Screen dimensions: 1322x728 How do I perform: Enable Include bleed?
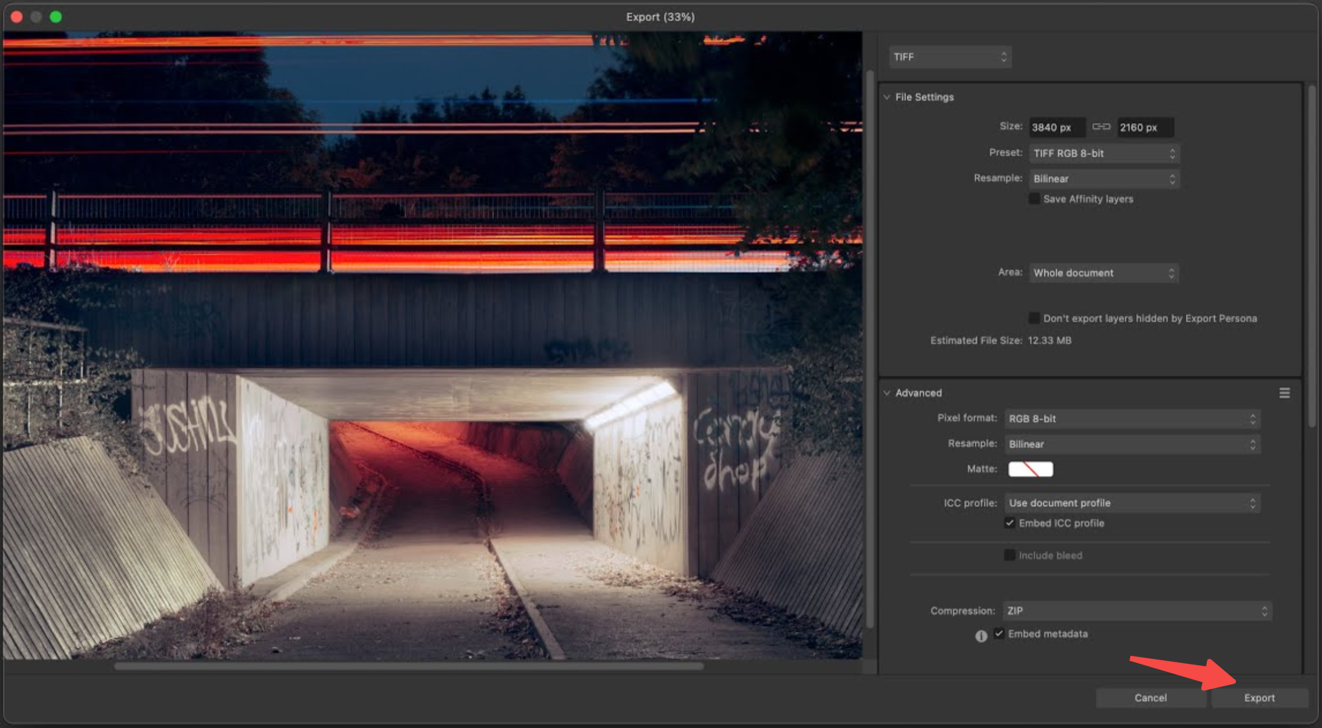[x=1010, y=555]
